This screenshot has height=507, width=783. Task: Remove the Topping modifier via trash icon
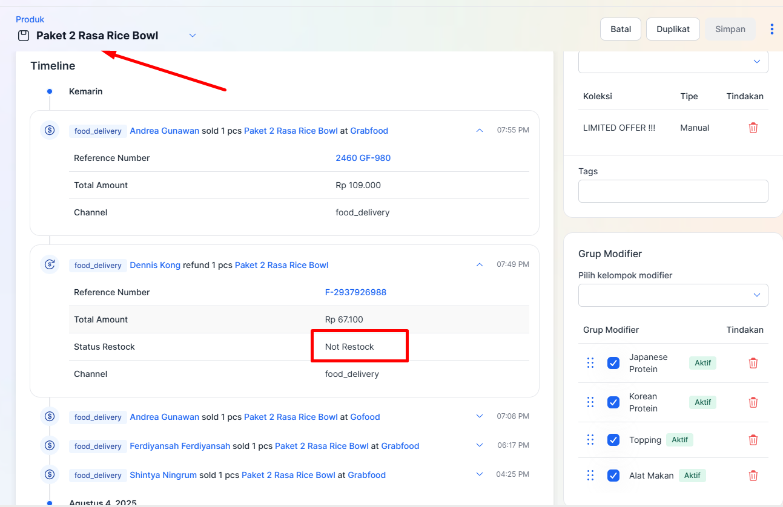click(753, 440)
